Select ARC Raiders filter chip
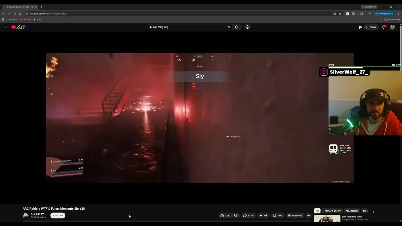This screenshot has width=402, height=226. point(352,211)
